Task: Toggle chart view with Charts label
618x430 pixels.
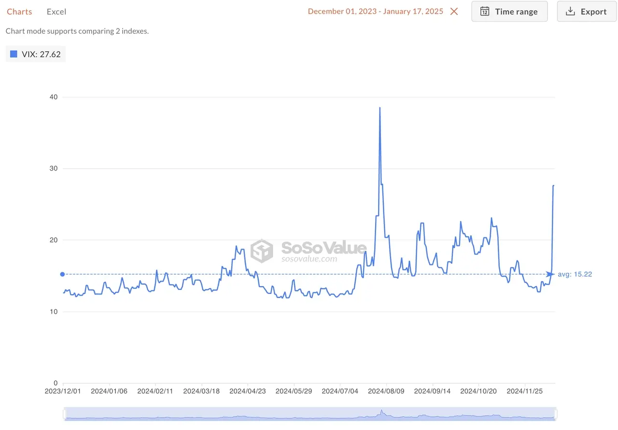Action: (x=19, y=11)
